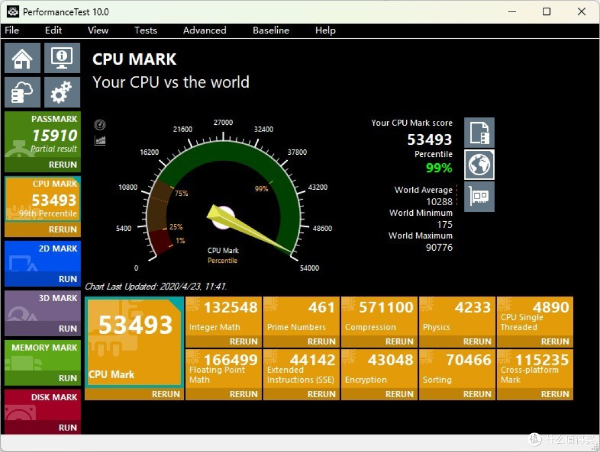This screenshot has width=600, height=452.
Task: Click the Chart Last Updated date text
Action: point(156,286)
